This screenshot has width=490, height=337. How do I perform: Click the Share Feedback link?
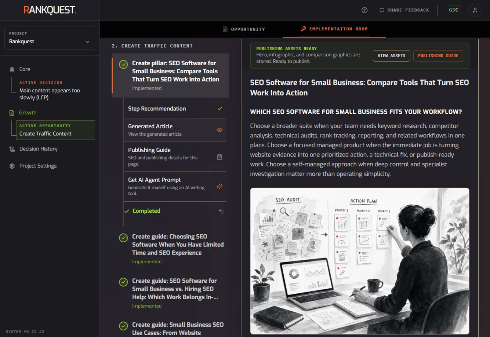click(404, 10)
